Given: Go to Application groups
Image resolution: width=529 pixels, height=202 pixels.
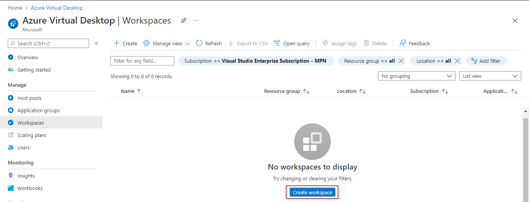Looking at the screenshot, I should 38,110.
